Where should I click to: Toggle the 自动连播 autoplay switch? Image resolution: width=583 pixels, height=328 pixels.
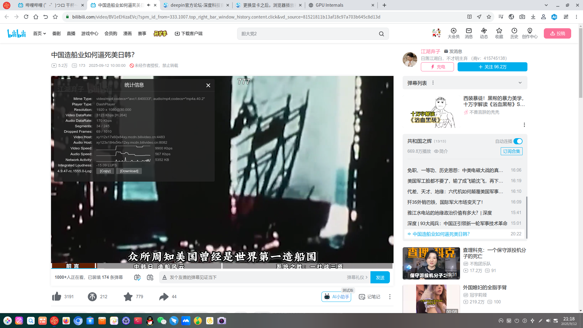[518, 141]
